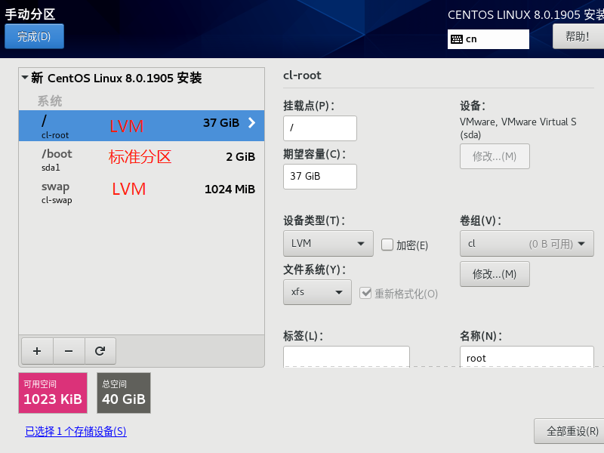
Task: Click the 系统 heading in partition list
Action: pos(50,101)
